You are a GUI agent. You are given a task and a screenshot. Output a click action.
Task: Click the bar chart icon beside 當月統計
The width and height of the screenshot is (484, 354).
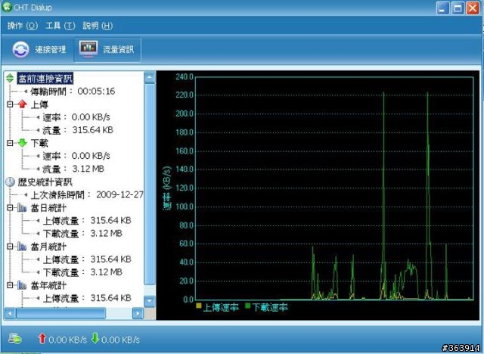(22, 247)
